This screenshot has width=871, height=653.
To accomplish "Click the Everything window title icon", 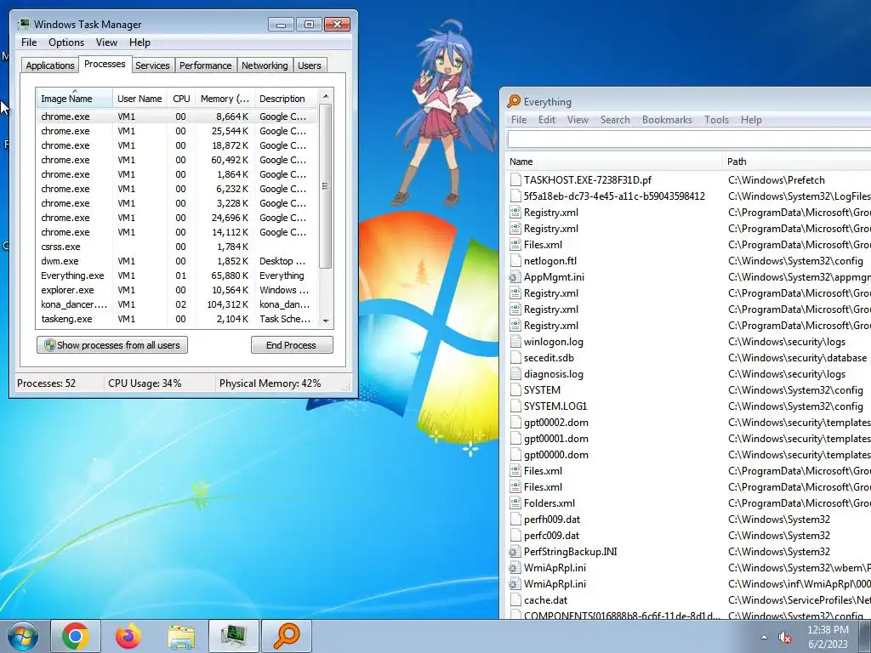I will (514, 101).
